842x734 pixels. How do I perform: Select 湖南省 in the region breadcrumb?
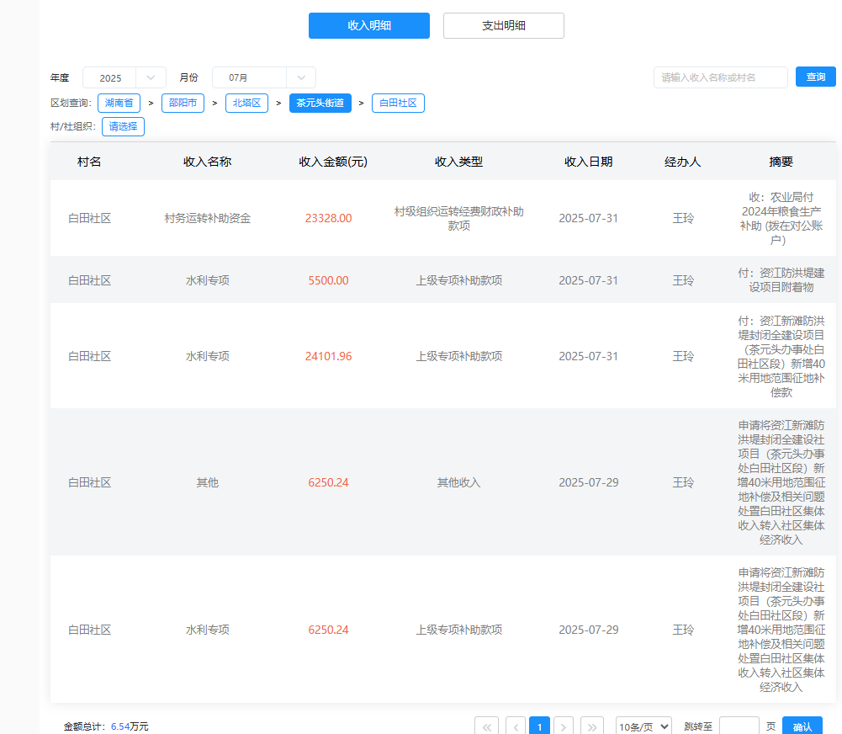coord(119,103)
